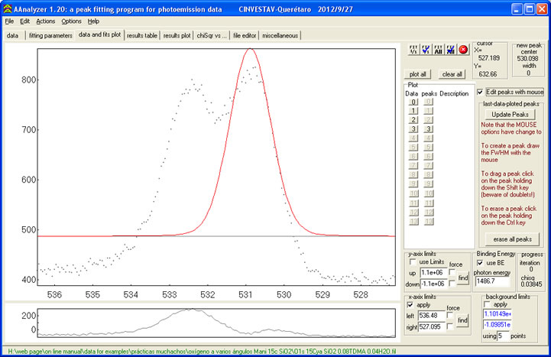
Task: Click the Update Peaks button
Action: 511,114
